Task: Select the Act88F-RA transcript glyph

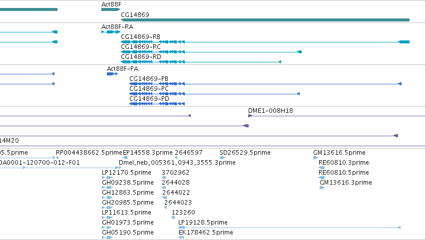Action: click(111, 32)
